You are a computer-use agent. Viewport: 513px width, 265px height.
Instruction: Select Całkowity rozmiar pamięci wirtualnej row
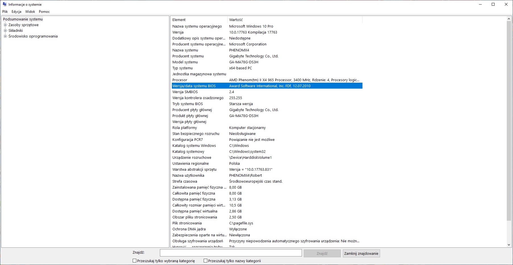pyautogui.click(x=267, y=205)
